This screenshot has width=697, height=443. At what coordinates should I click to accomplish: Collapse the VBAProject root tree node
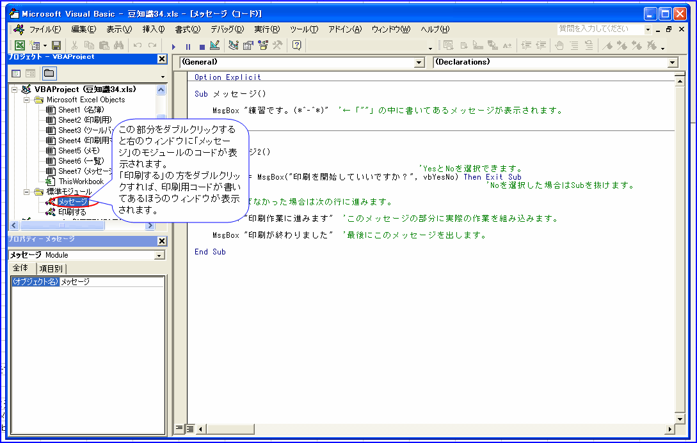click(15, 89)
